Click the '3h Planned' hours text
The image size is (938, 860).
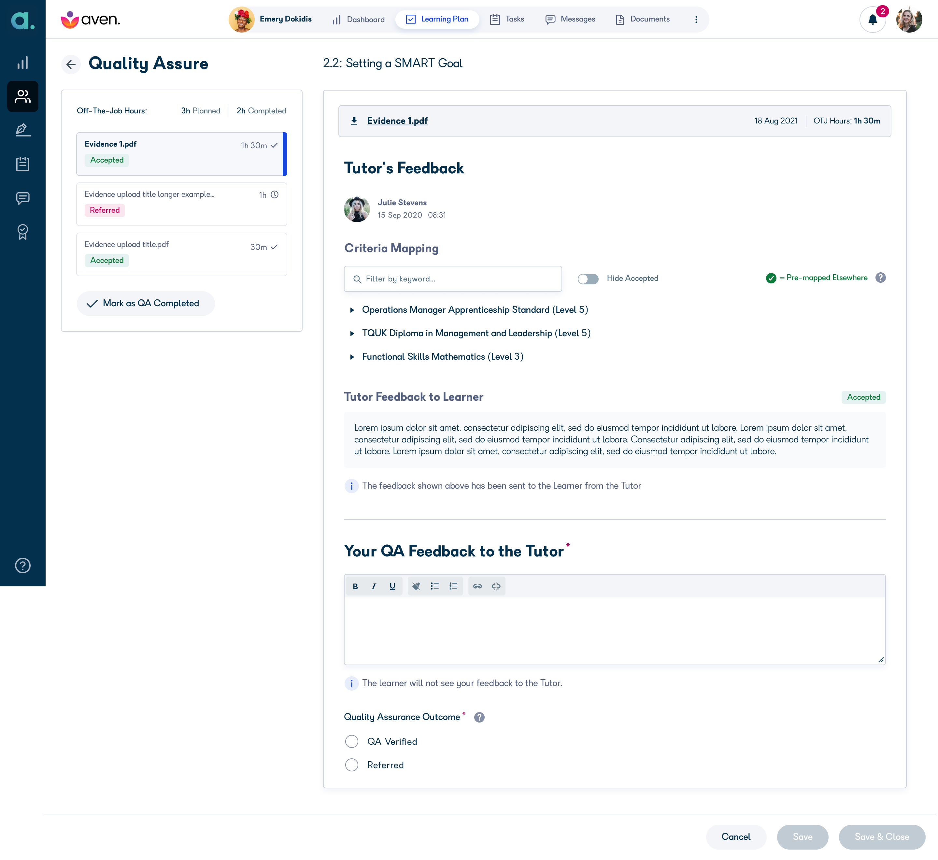click(x=201, y=111)
